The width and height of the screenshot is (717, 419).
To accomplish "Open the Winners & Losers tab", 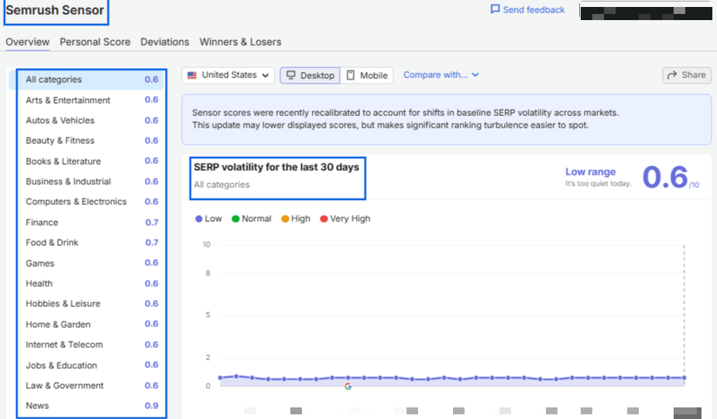I will tap(240, 42).
